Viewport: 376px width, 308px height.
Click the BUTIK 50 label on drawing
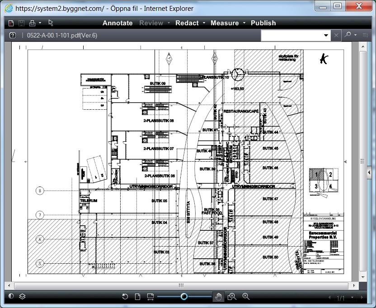click(x=270, y=257)
